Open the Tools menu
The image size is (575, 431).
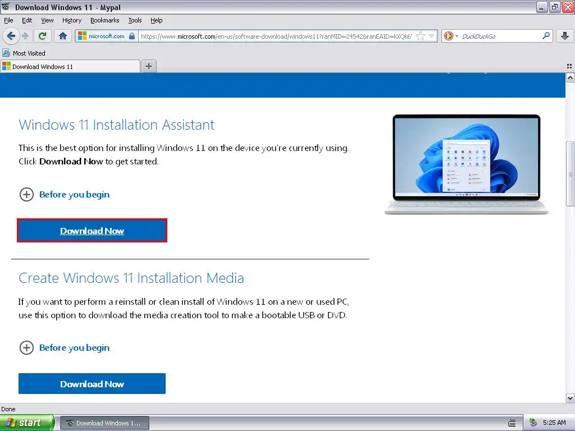click(x=135, y=20)
